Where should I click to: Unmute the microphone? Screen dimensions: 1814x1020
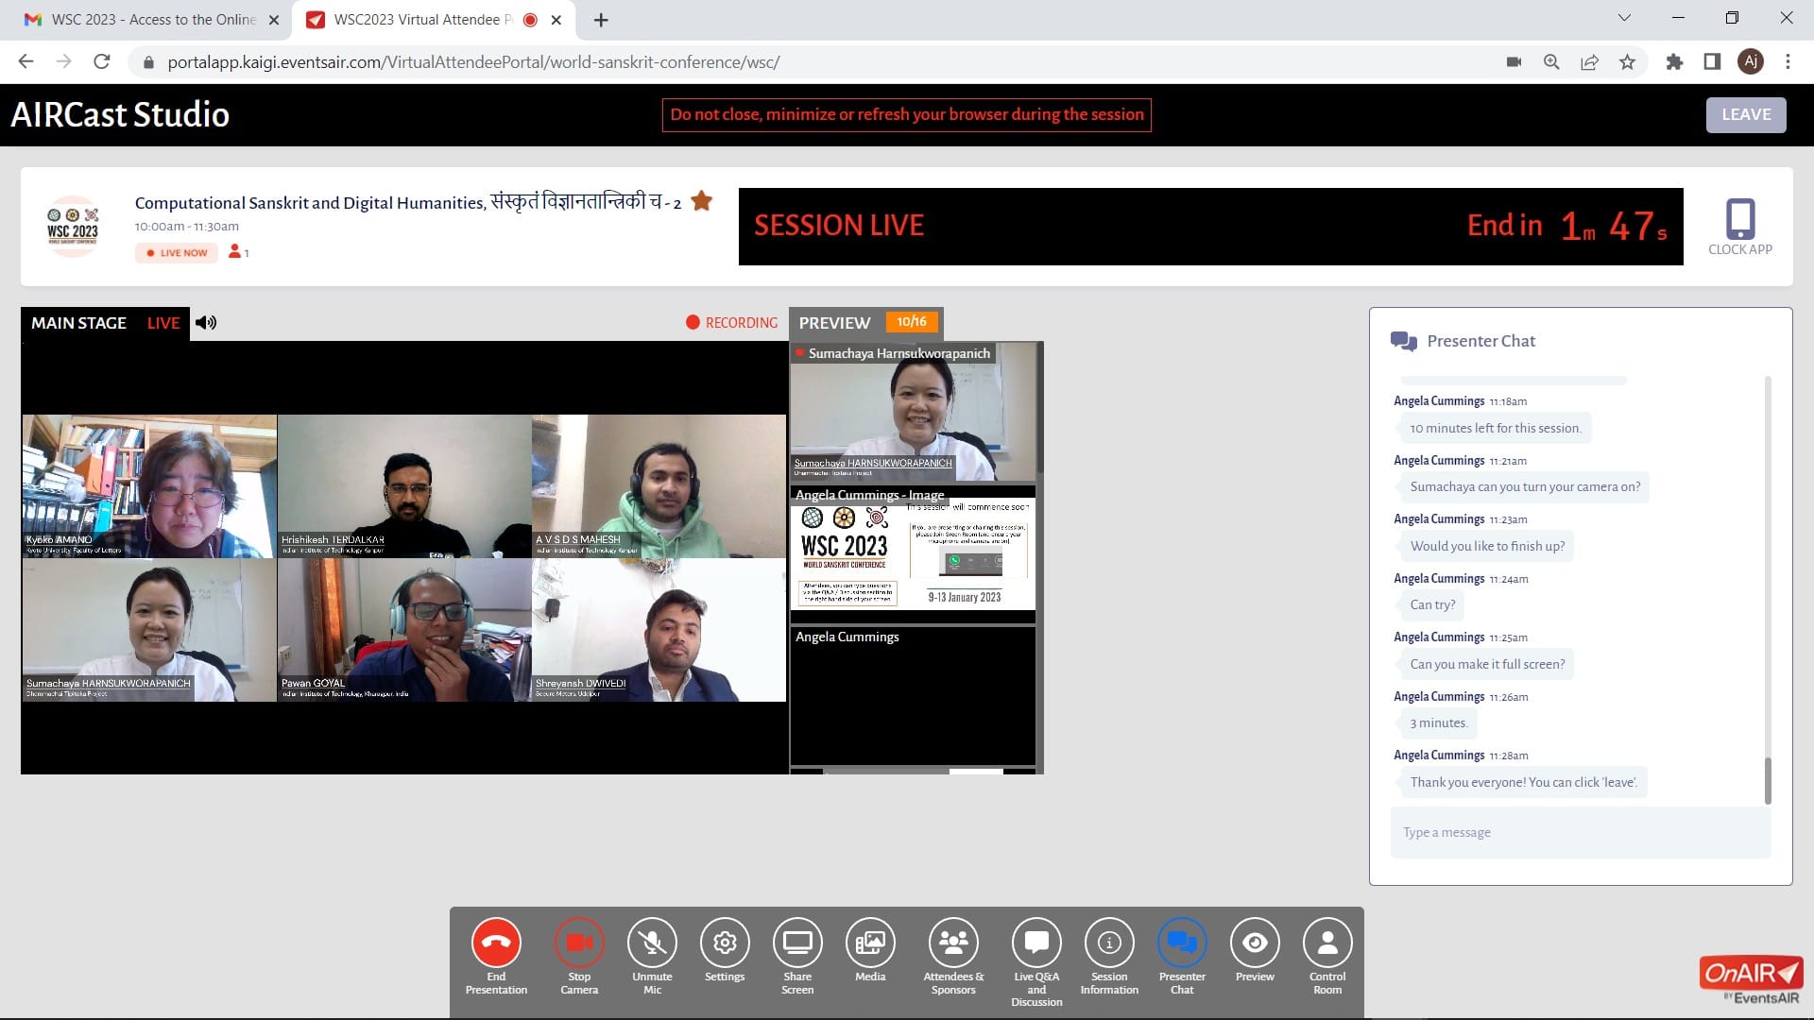[x=652, y=943]
